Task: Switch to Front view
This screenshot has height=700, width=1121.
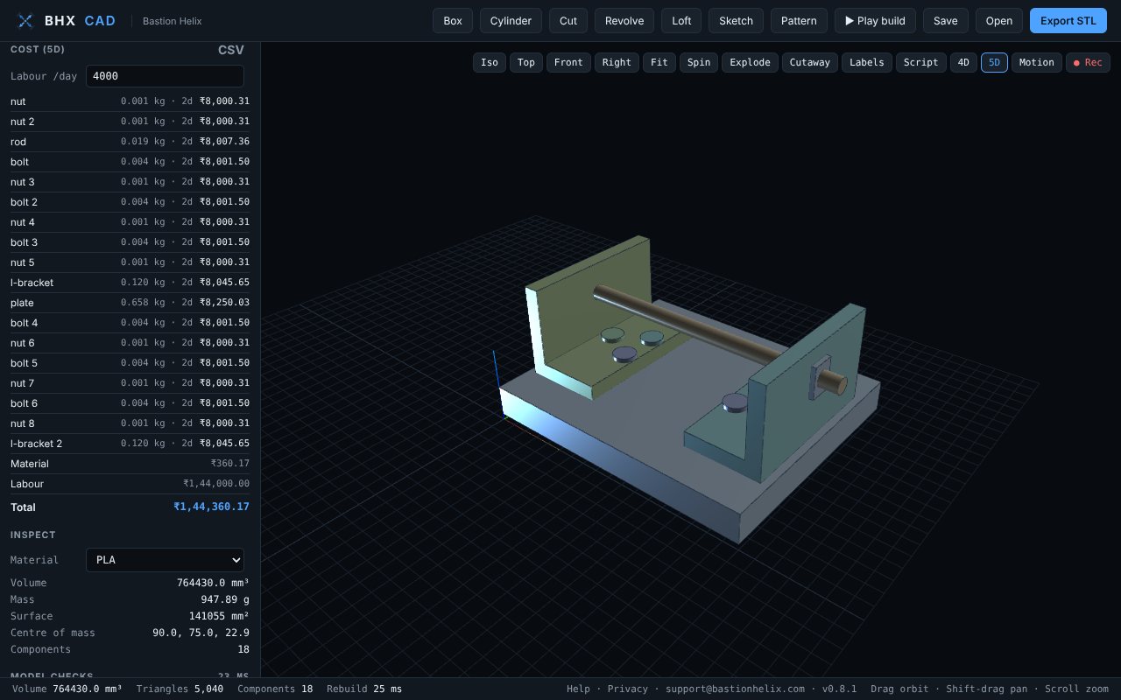Action: point(568,62)
